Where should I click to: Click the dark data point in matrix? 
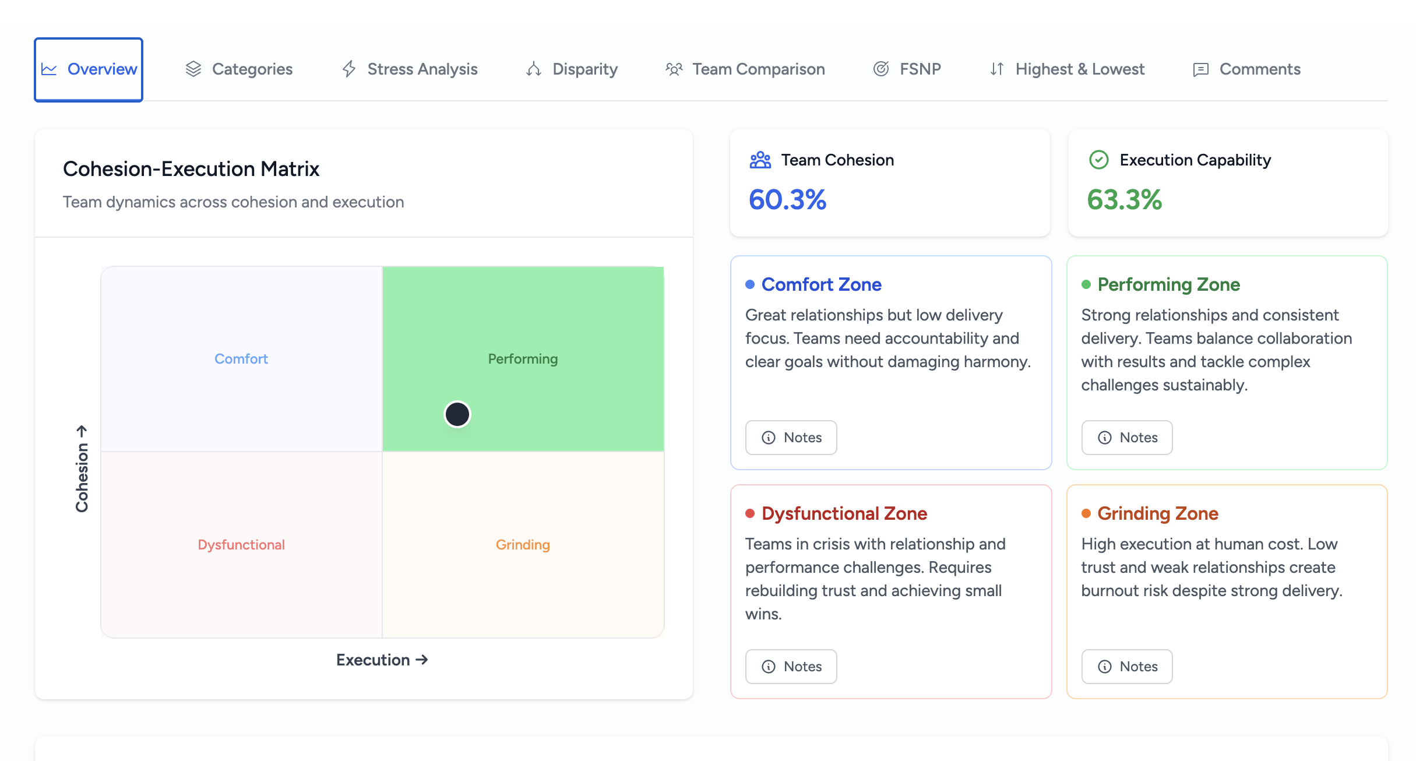pyautogui.click(x=457, y=414)
